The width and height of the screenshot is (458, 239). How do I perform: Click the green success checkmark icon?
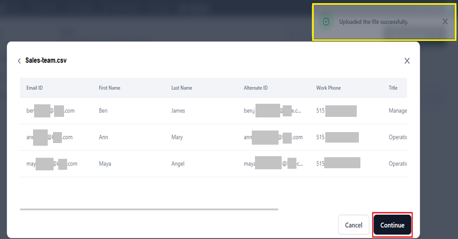pos(326,21)
